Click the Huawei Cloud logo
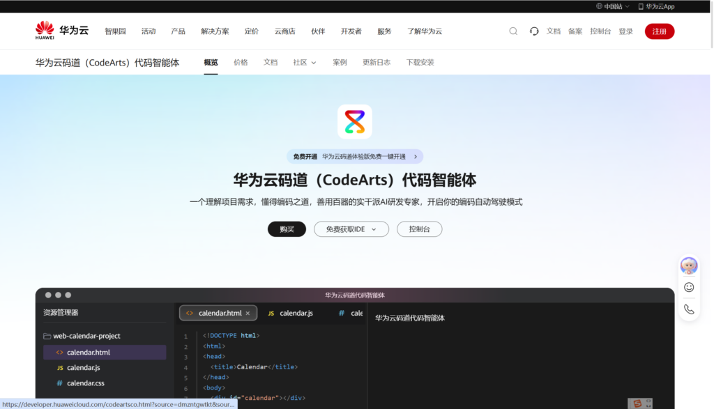714x409 pixels. [x=62, y=31]
